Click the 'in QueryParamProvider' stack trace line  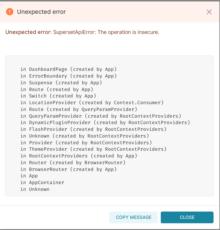[x=101, y=116]
